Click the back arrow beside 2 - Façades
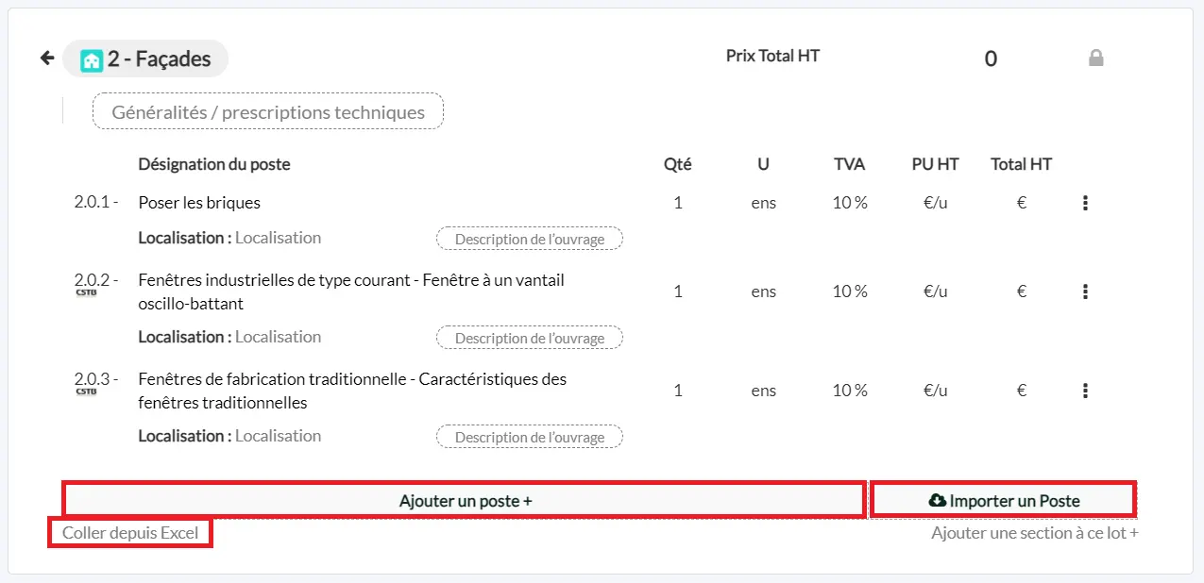The image size is (1204, 583). click(47, 58)
